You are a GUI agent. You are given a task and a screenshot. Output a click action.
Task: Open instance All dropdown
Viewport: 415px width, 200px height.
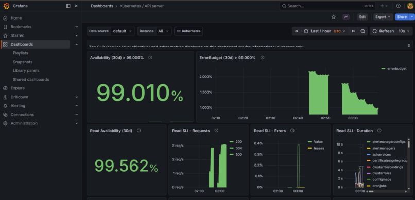pyautogui.click(x=164, y=31)
